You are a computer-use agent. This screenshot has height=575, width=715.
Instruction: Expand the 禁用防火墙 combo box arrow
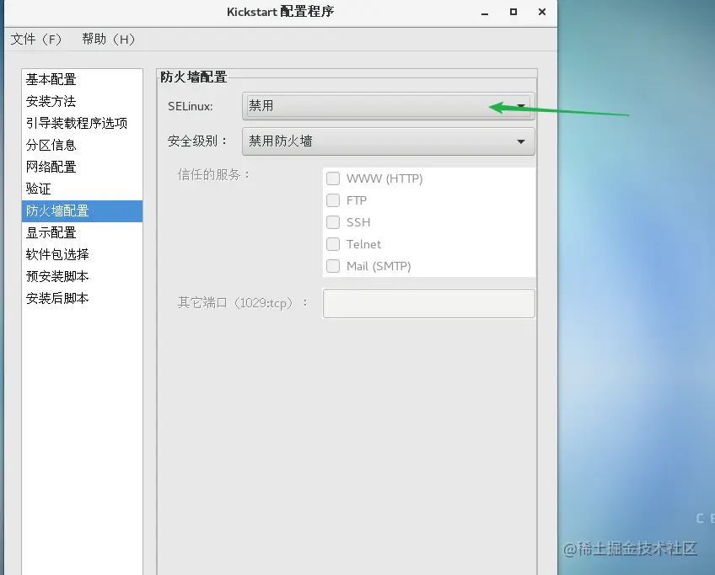[521, 141]
